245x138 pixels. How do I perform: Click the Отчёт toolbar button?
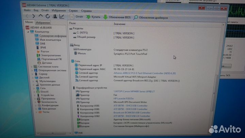coord(77,17)
